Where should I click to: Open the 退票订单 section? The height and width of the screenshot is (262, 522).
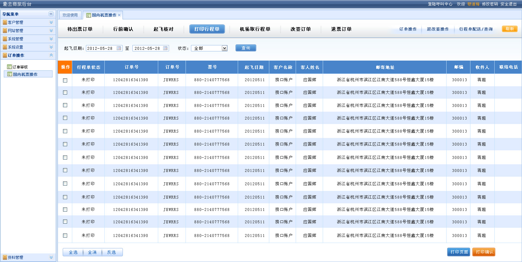pyautogui.click(x=342, y=29)
